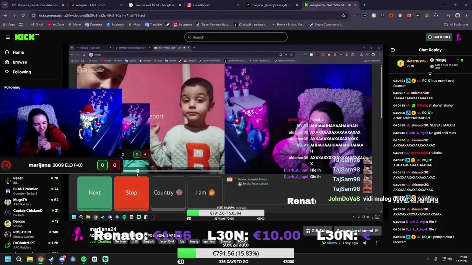Open Spotify from taskbar
The height and width of the screenshot is (265, 472).
(x=84, y=259)
